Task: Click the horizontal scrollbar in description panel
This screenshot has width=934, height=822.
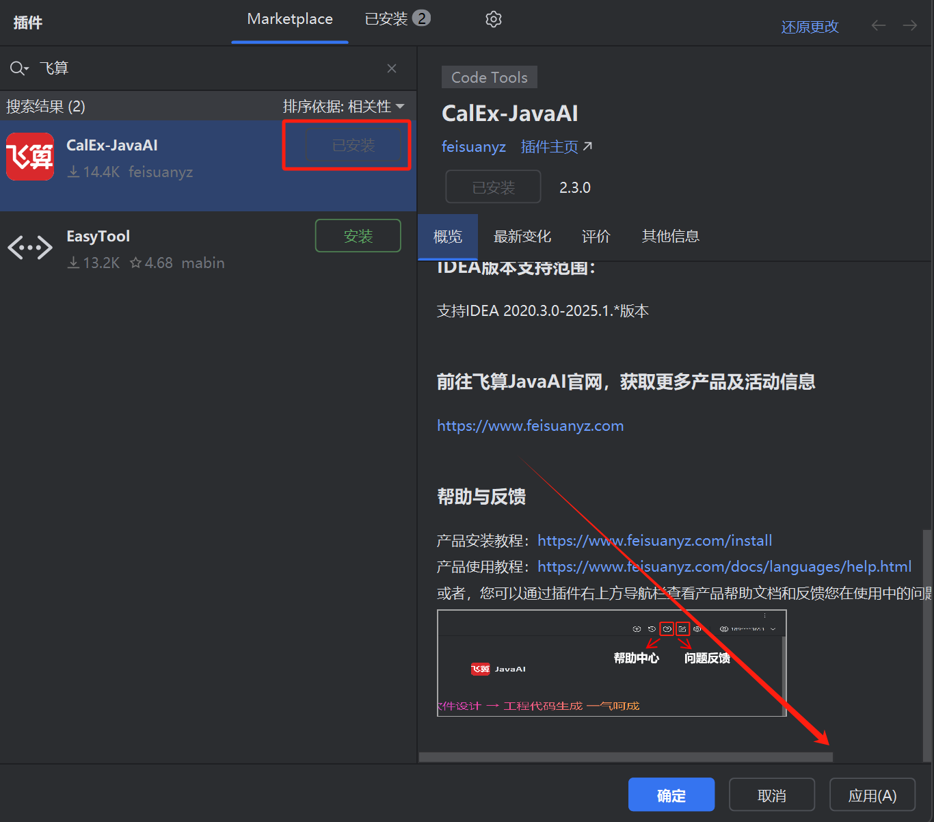Action: 626,757
